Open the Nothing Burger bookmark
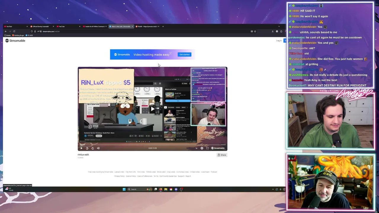 pyautogui.click(x=18, y=35)
